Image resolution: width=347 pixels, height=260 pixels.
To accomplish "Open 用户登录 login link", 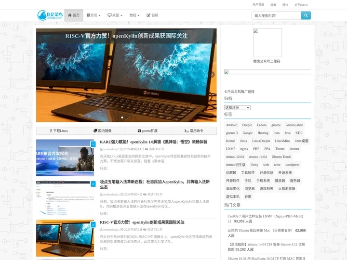I will (x=258, y=5).
